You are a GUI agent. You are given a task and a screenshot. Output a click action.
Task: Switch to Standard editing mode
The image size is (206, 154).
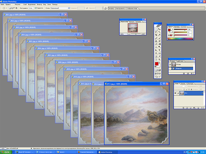[x=156, y=70]
